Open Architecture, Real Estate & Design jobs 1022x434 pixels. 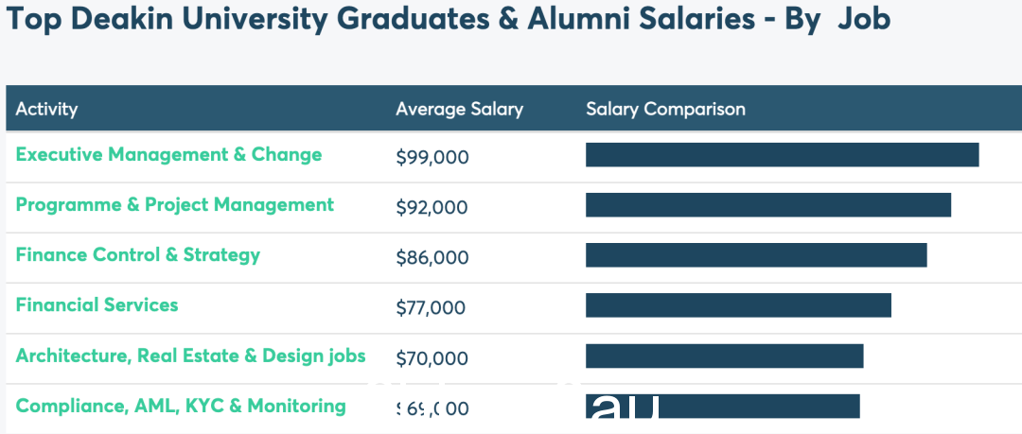coord(190,356)
